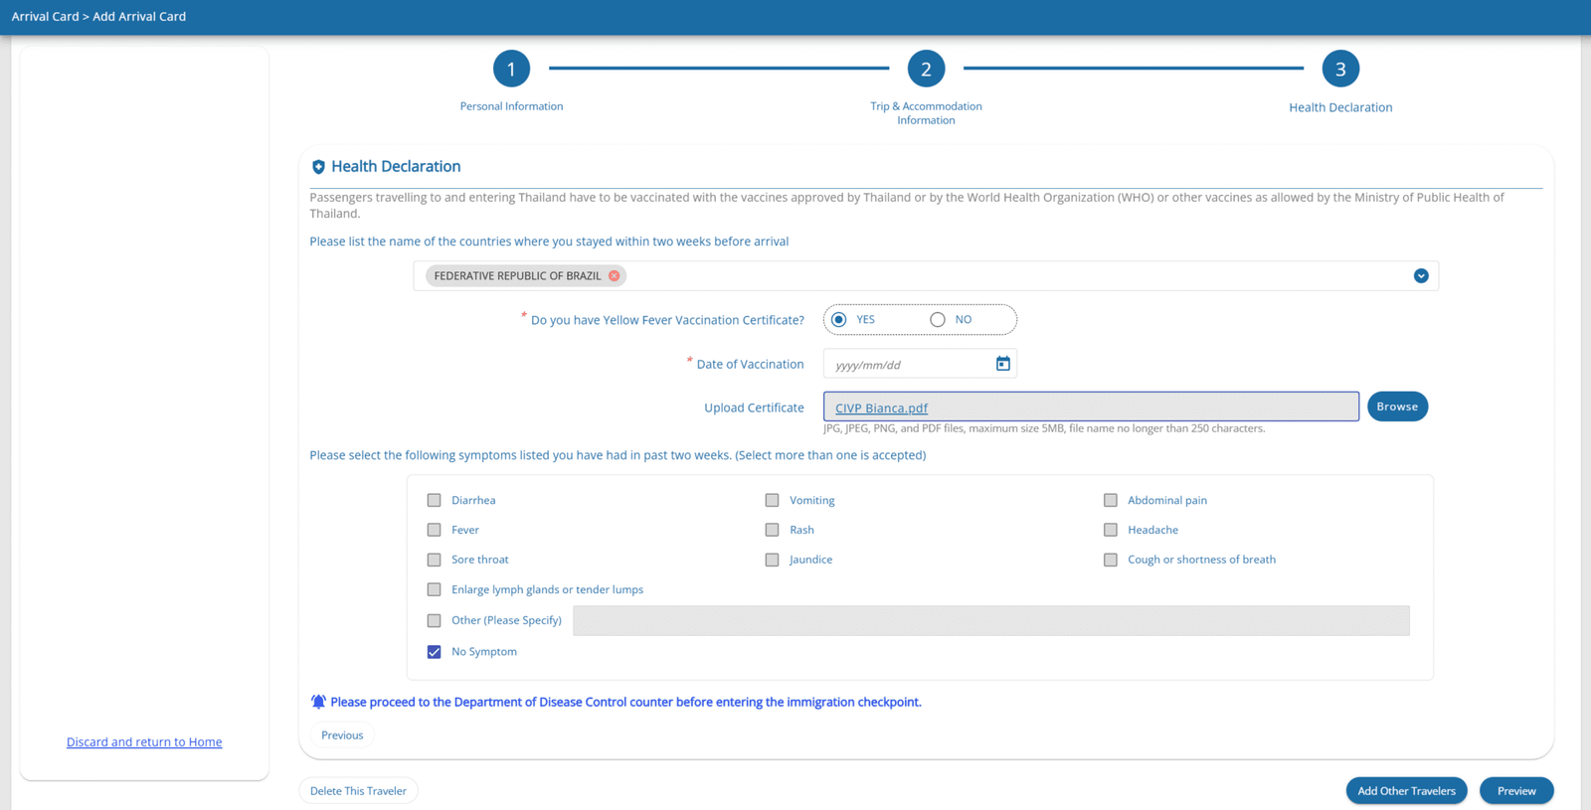This screenshot has height=810, width=1591.
Task: Select step 3 Health Declaration circle
Action: tap(1340, 69)
